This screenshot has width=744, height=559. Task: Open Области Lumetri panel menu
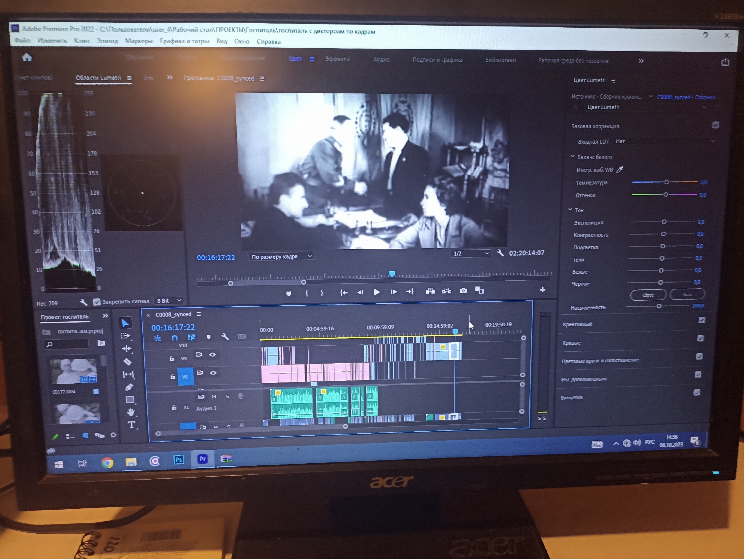click(x=129, y=78)
